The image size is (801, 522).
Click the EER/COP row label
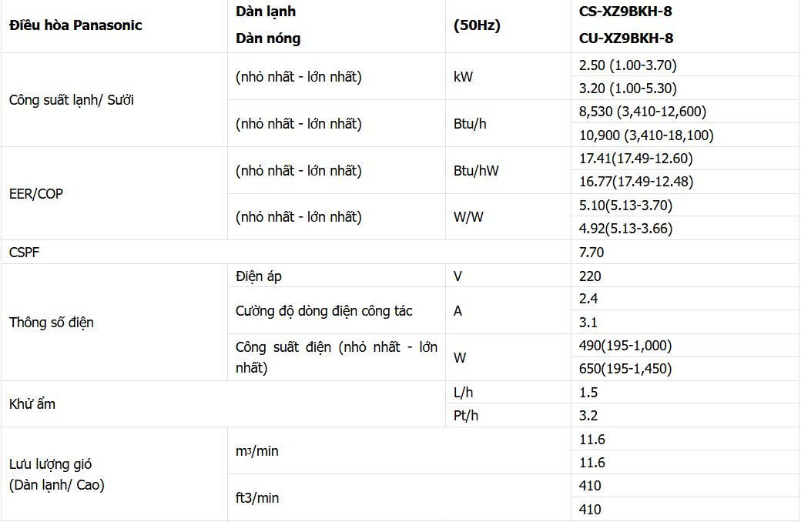(x=36, y=193)
